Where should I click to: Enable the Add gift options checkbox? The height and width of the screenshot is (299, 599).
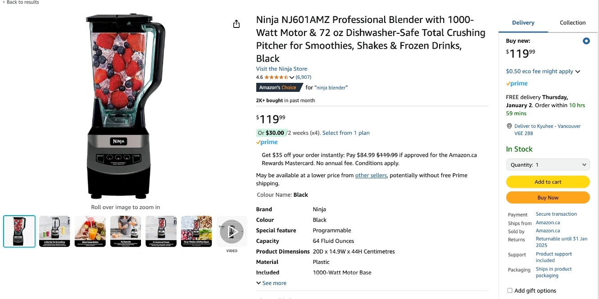[x=510, y=291]
